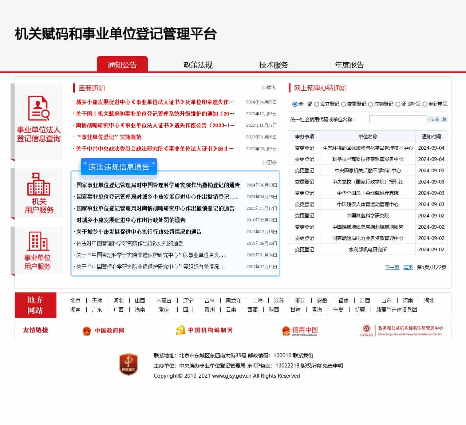Click the 党政机关 badge icon in footer
Screen dimensions: 466x425
point(128,364)
